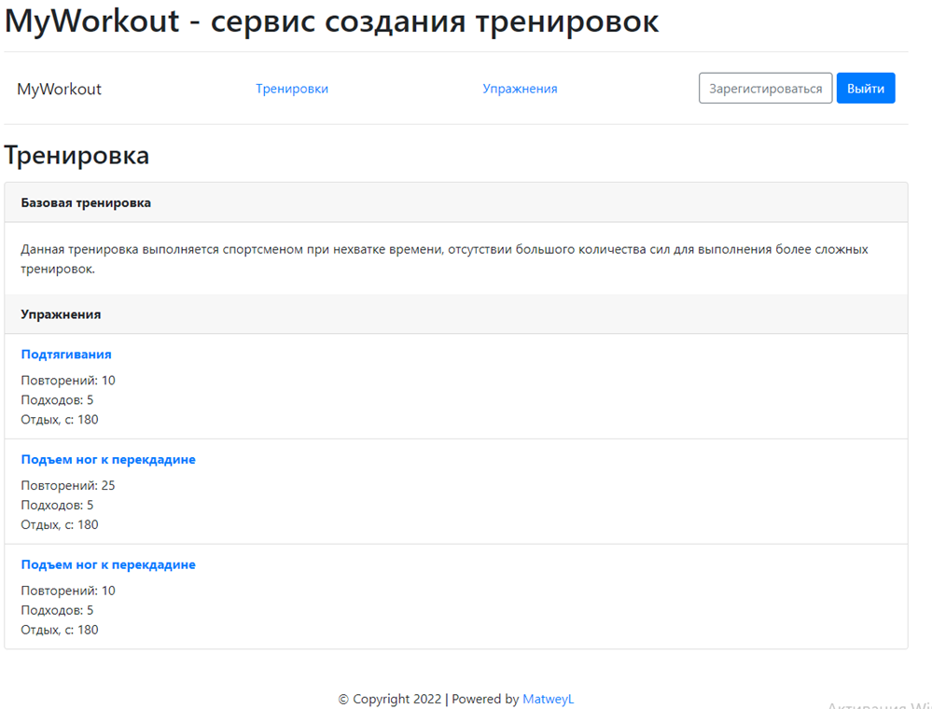Open the first Подъем ног к перекдадине link
Viewport: 932px width, 709px height.
107,459
